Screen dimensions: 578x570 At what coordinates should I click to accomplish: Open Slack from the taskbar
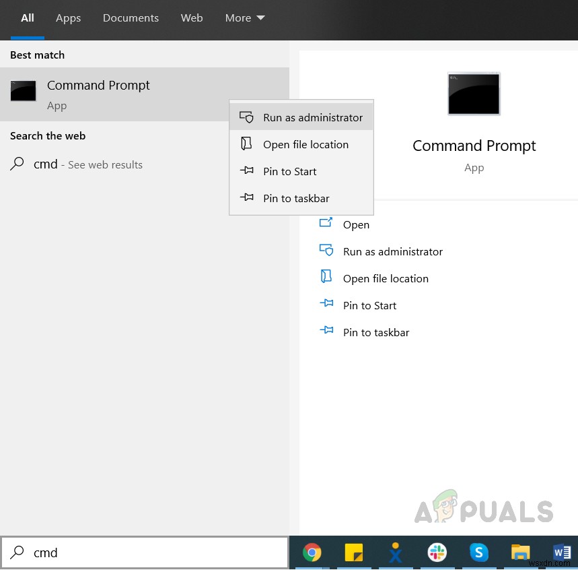tap(437, 552)
